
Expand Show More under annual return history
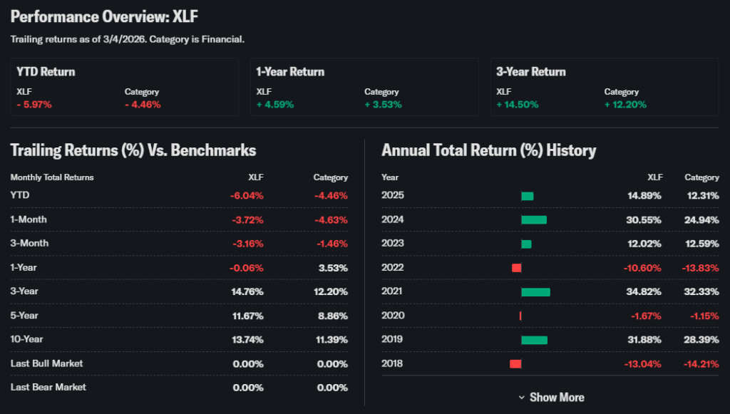pos(557,398)
